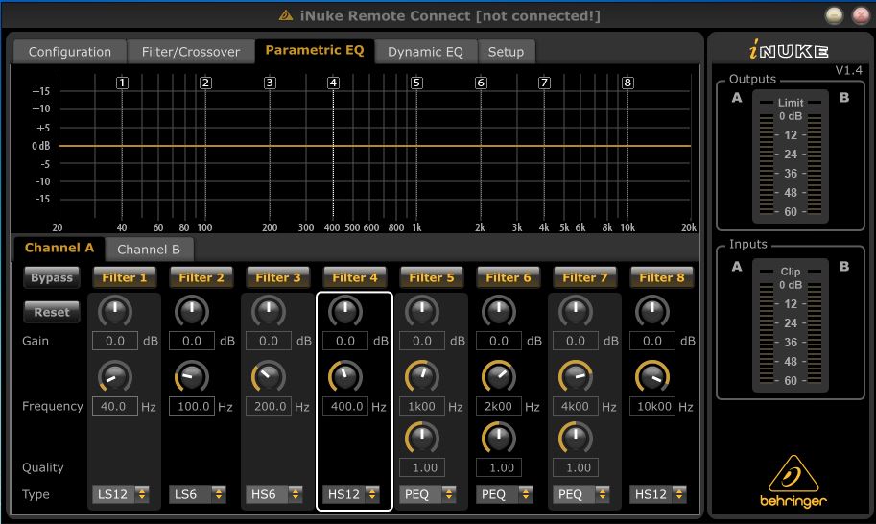Toggle Filter 8 on or off
Viewport: 876px width, 524px height.
662,277
